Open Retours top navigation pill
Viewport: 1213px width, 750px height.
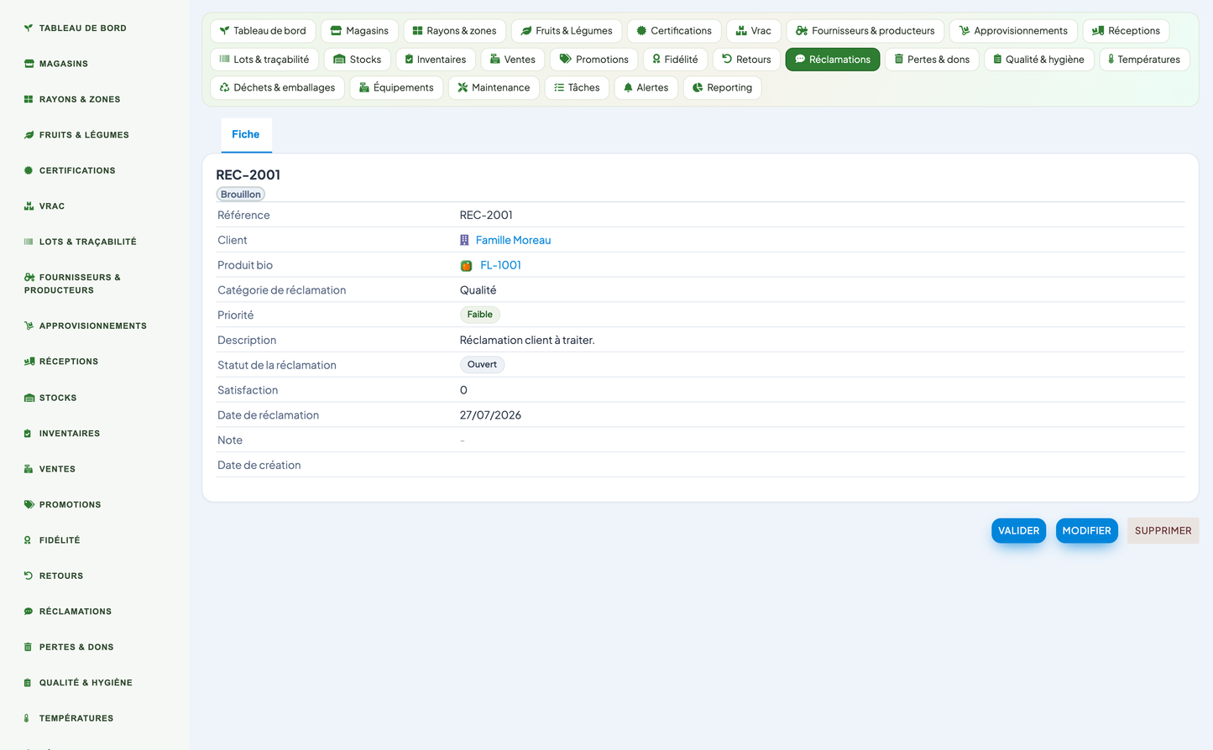[x=746, y=60]
